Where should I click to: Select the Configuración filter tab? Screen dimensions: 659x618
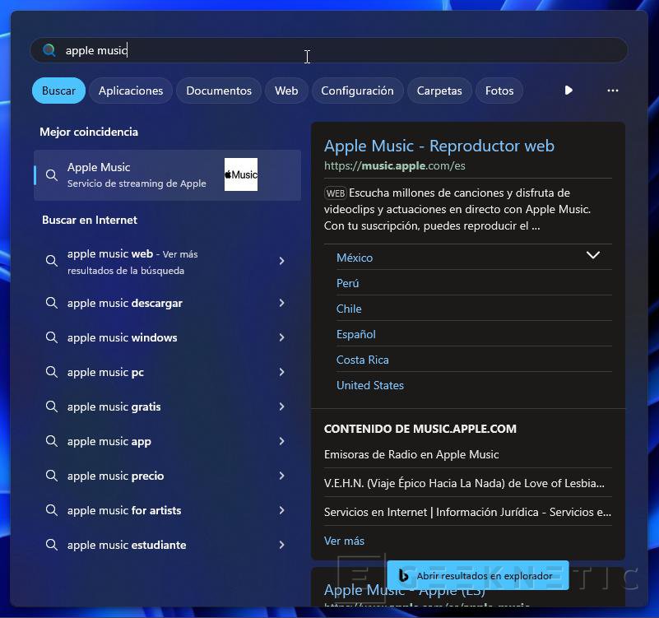[357, 91]
